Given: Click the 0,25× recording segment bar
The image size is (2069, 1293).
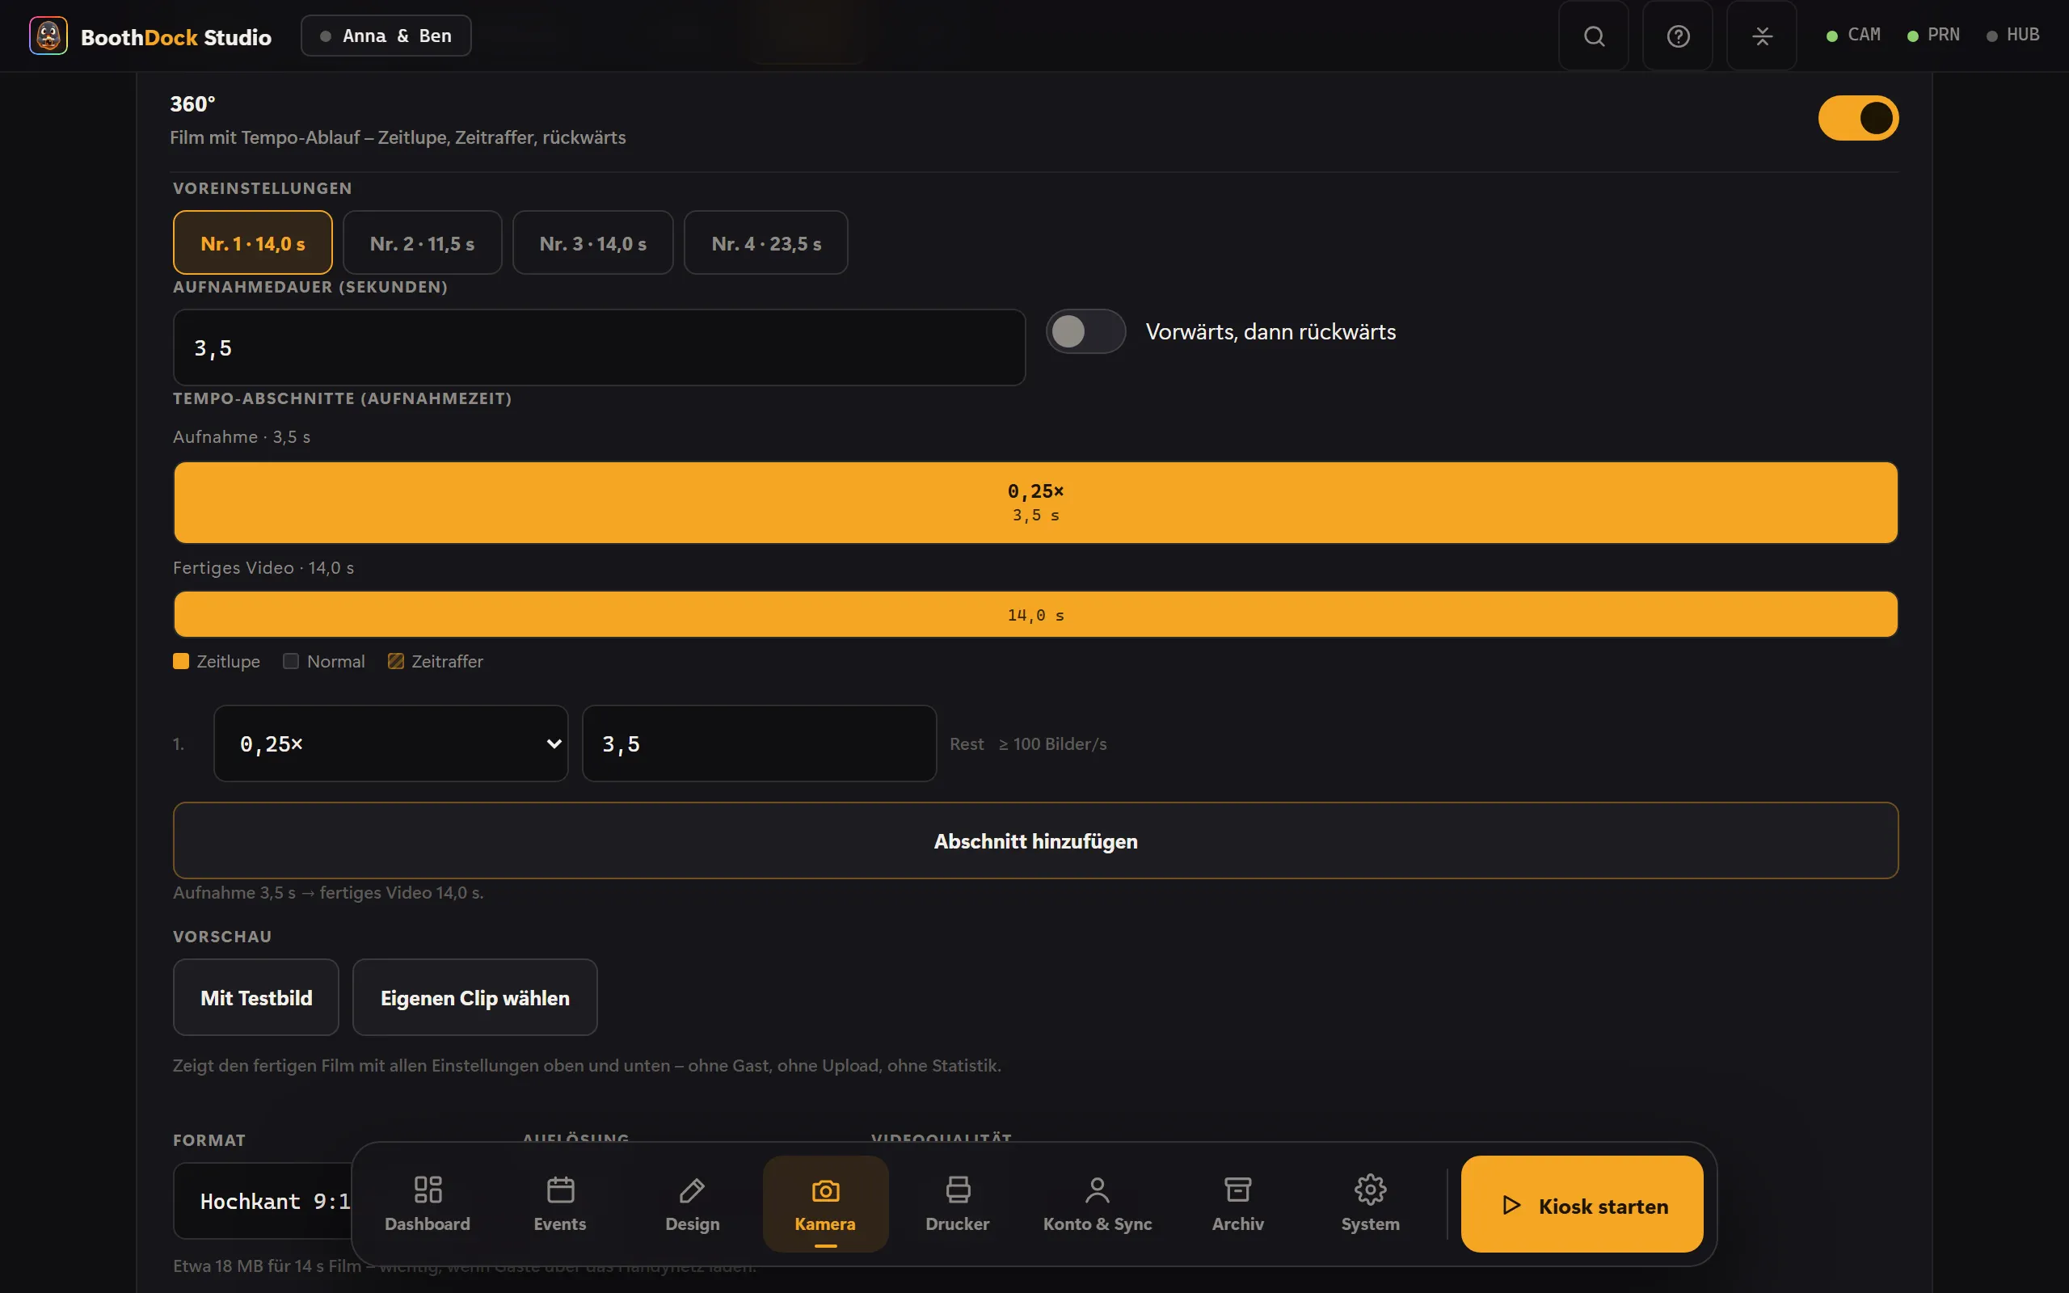Looking at the screenshot, I should coord(1035,503).
